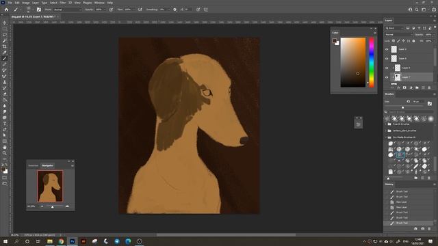Create a new snapshot in History panel
The image size is (438, 246).
[x=423, y=229]
